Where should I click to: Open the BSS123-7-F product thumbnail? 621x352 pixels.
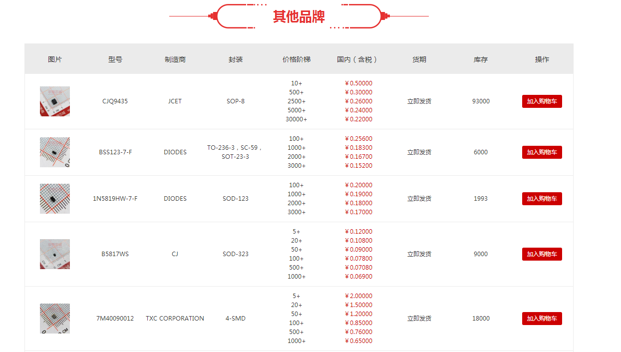pyautogui.click(x=55, y=152)
